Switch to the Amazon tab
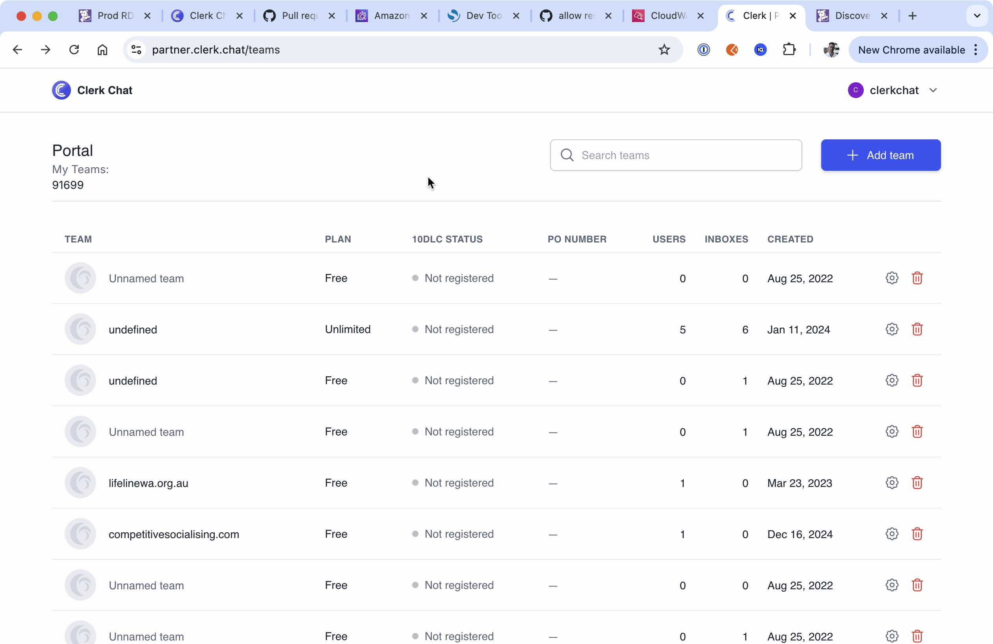This screenshot has width=993, height=644. tap(383, 16)
